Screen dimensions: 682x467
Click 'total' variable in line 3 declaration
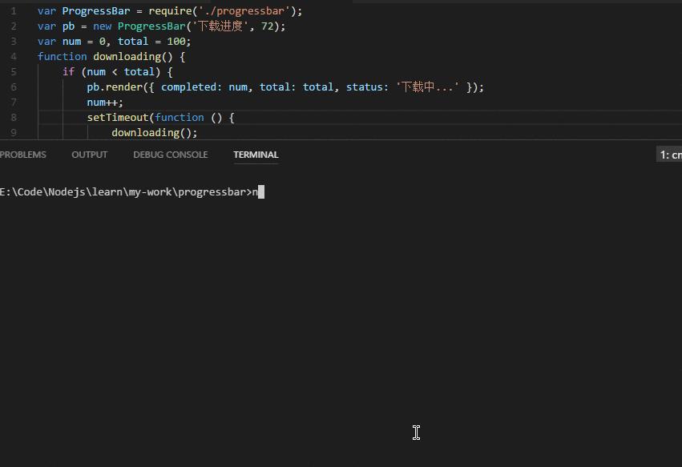pos(133,42)
